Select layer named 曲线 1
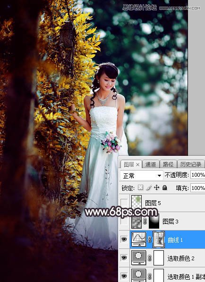This screenshot has width=205, height=282. 175,240
